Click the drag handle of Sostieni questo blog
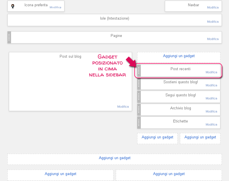This screenshot has height=181, width=229. coord(139,84)
